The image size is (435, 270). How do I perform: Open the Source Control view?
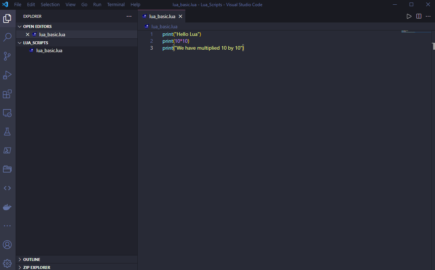[7, 56]
